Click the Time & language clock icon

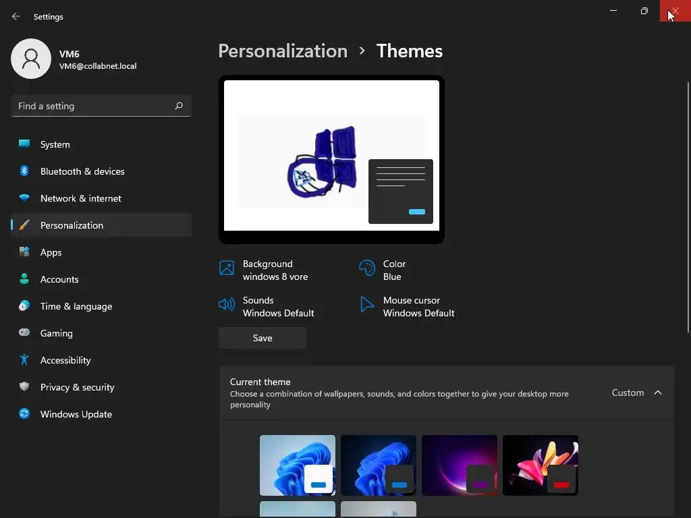tap(24, 306)
